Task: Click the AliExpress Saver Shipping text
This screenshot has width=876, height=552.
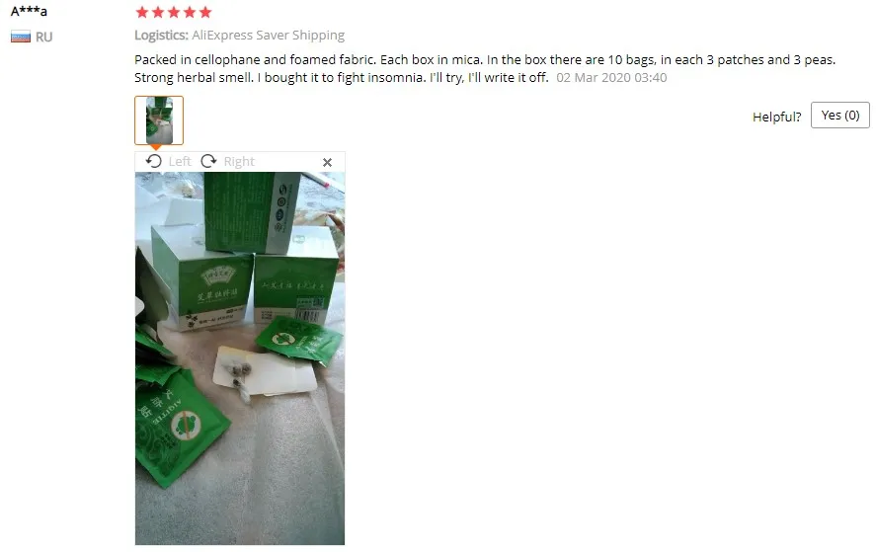Action: (269, 36)
